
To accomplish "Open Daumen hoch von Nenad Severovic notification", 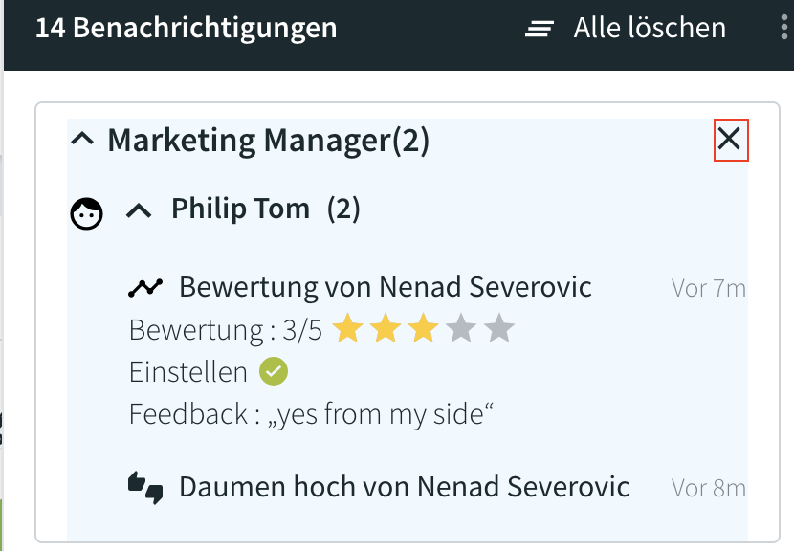I will pos(405,487).
